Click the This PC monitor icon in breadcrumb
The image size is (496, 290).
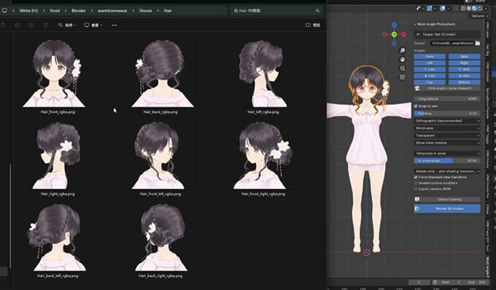(4, 10)
